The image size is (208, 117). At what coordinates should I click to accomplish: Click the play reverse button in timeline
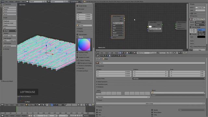[75, 116]
